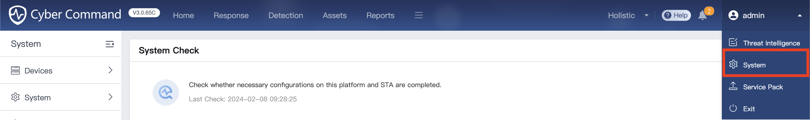Click the Help button
This screenshot has width=810, height=120.
tap(676, 15)
